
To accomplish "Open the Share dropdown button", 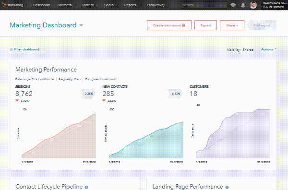I will [x=232, y=25].
